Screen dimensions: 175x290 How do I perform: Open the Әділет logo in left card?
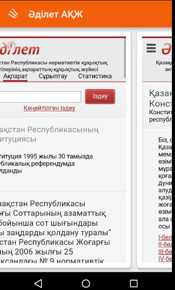[x=20, y=49]
